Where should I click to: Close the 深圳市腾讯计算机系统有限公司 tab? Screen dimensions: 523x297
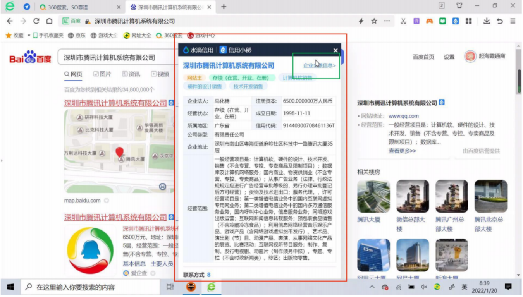[209, 7]
